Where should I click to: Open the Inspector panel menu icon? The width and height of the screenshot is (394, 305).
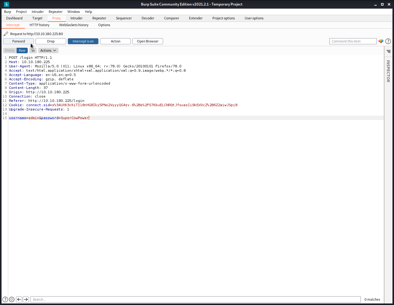(388, 51)
